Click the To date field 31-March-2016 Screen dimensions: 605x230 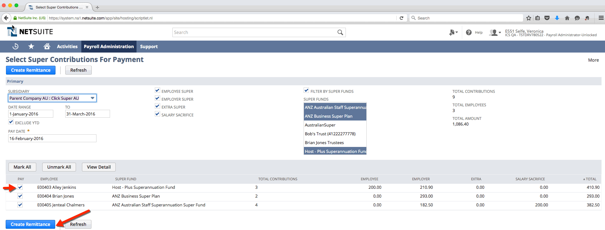[x=87, y=114]
